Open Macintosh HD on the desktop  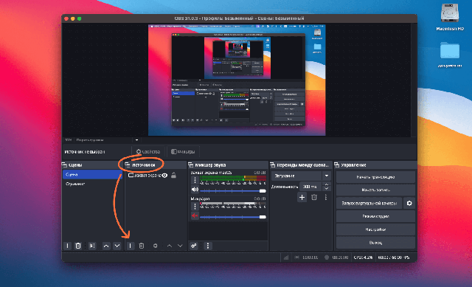450,18
